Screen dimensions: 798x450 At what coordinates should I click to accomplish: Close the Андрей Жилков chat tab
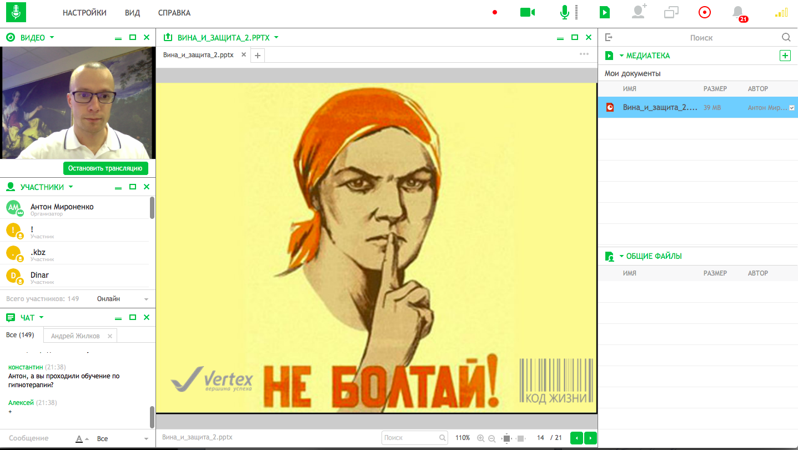pyautogui.click(x=110, y=336)
